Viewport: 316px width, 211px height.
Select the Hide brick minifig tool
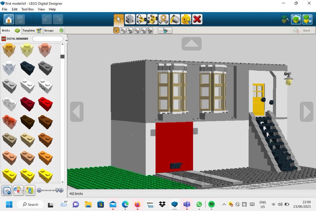[x=186, y=19]
